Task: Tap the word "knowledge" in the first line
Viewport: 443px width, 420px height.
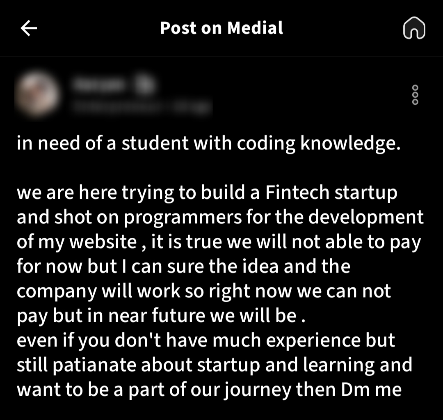Action: (x=349, y=143)
